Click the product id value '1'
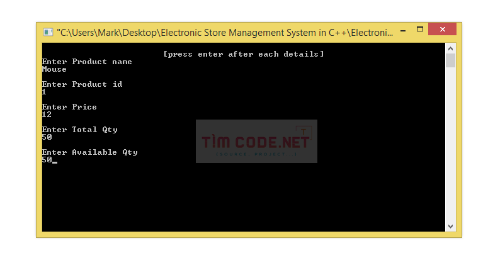The height and width of the screenshot is (258, 488). pos(44,92)
